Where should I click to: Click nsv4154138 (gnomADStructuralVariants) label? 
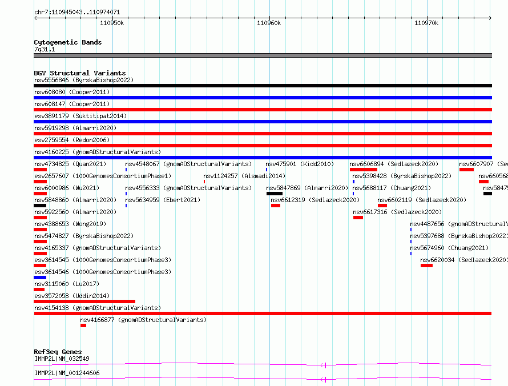click(98, 308)
